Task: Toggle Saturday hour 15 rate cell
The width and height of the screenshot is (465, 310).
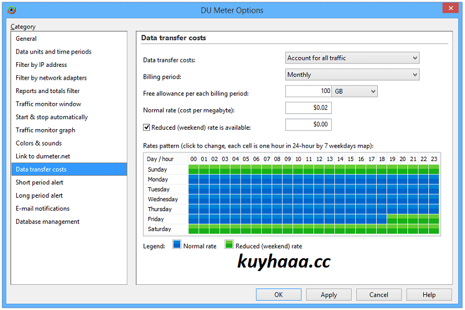Action: pos(350,229)
